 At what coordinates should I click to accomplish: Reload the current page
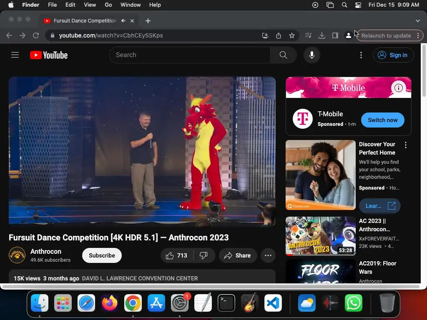pyautogui.click(x=36, y=35)
